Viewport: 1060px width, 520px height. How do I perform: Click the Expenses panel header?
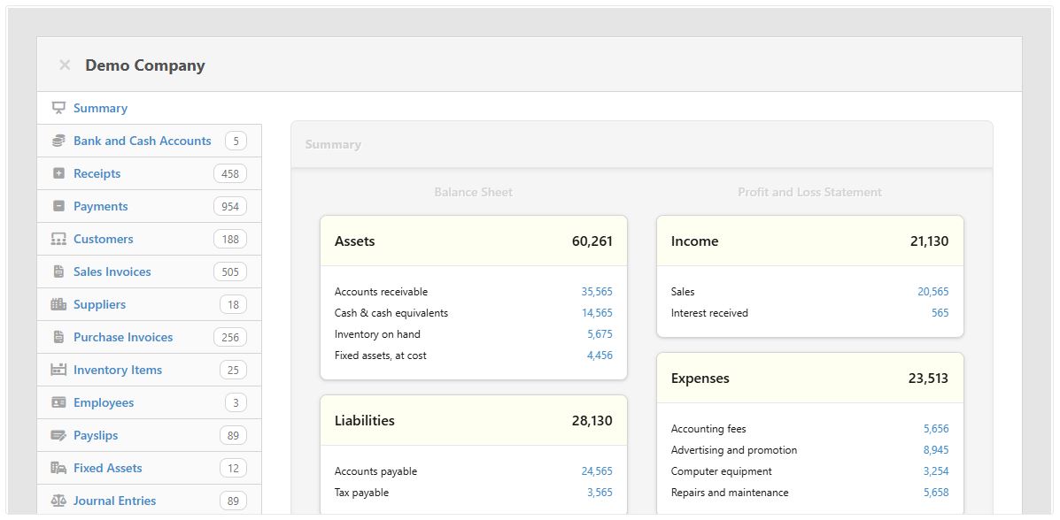[809, 378]
